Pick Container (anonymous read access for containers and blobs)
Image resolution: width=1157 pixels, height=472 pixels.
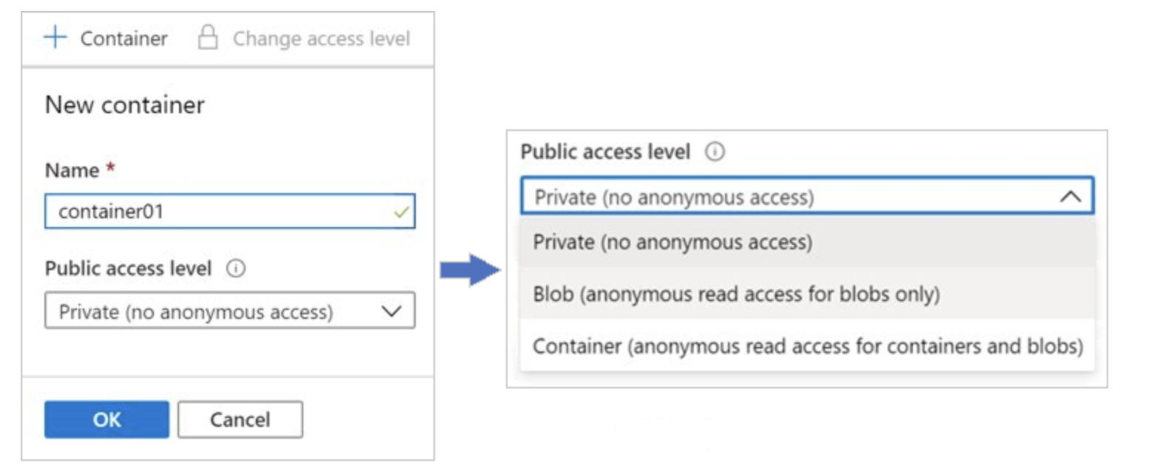(806, 346)
